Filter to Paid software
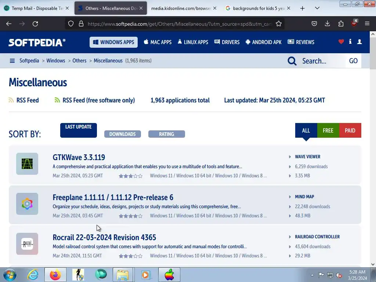Image resolution: width=376 pixels, height=282 pixels. (350, 130)
